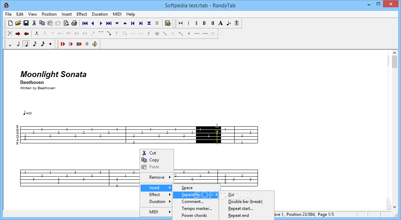
Task: Insert text comment with A icon
Action: pyautogui.click(x=220, y=23)
